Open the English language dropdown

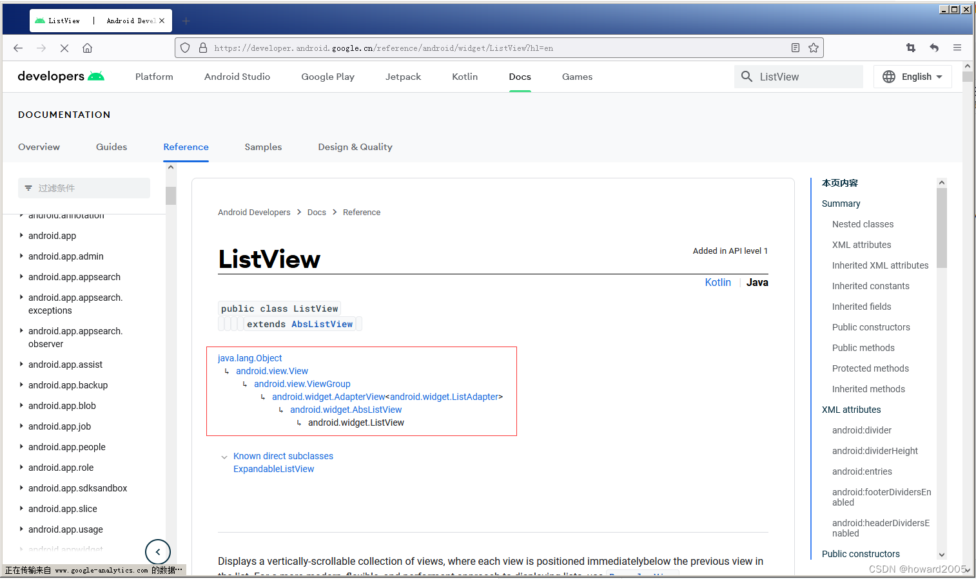click(912, 77)
